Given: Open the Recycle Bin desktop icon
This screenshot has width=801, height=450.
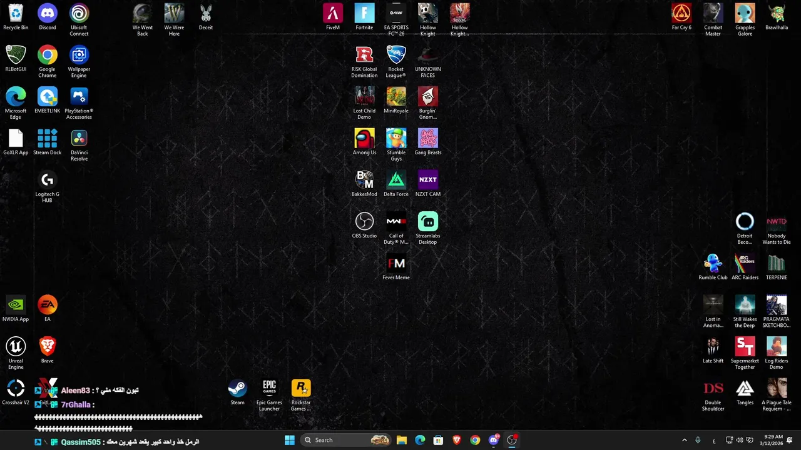Looking at the screenshot, I should (16, 17).
